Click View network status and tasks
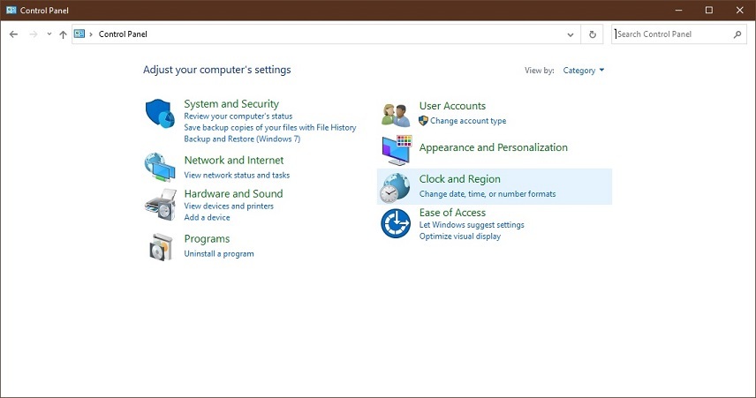Image resolution: width=756 pixels, height=398 pixels. (x=237, y=175)
